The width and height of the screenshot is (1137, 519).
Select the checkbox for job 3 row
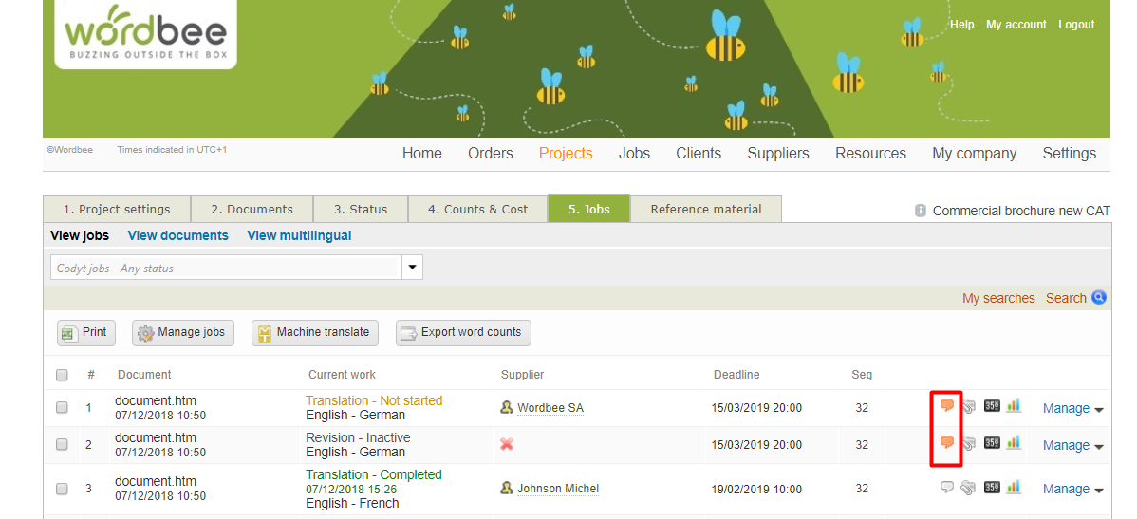pyautogui.click(x=62, y=489)
